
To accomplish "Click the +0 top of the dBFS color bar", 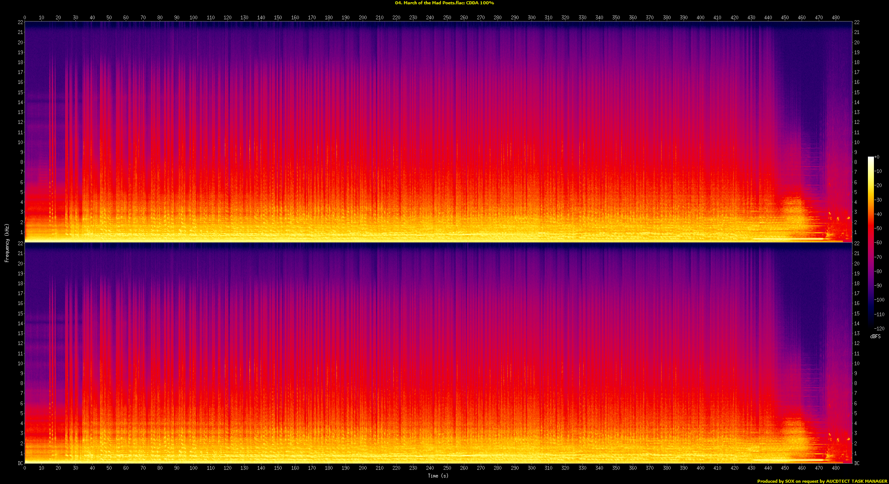I will [x=876, y=157].
